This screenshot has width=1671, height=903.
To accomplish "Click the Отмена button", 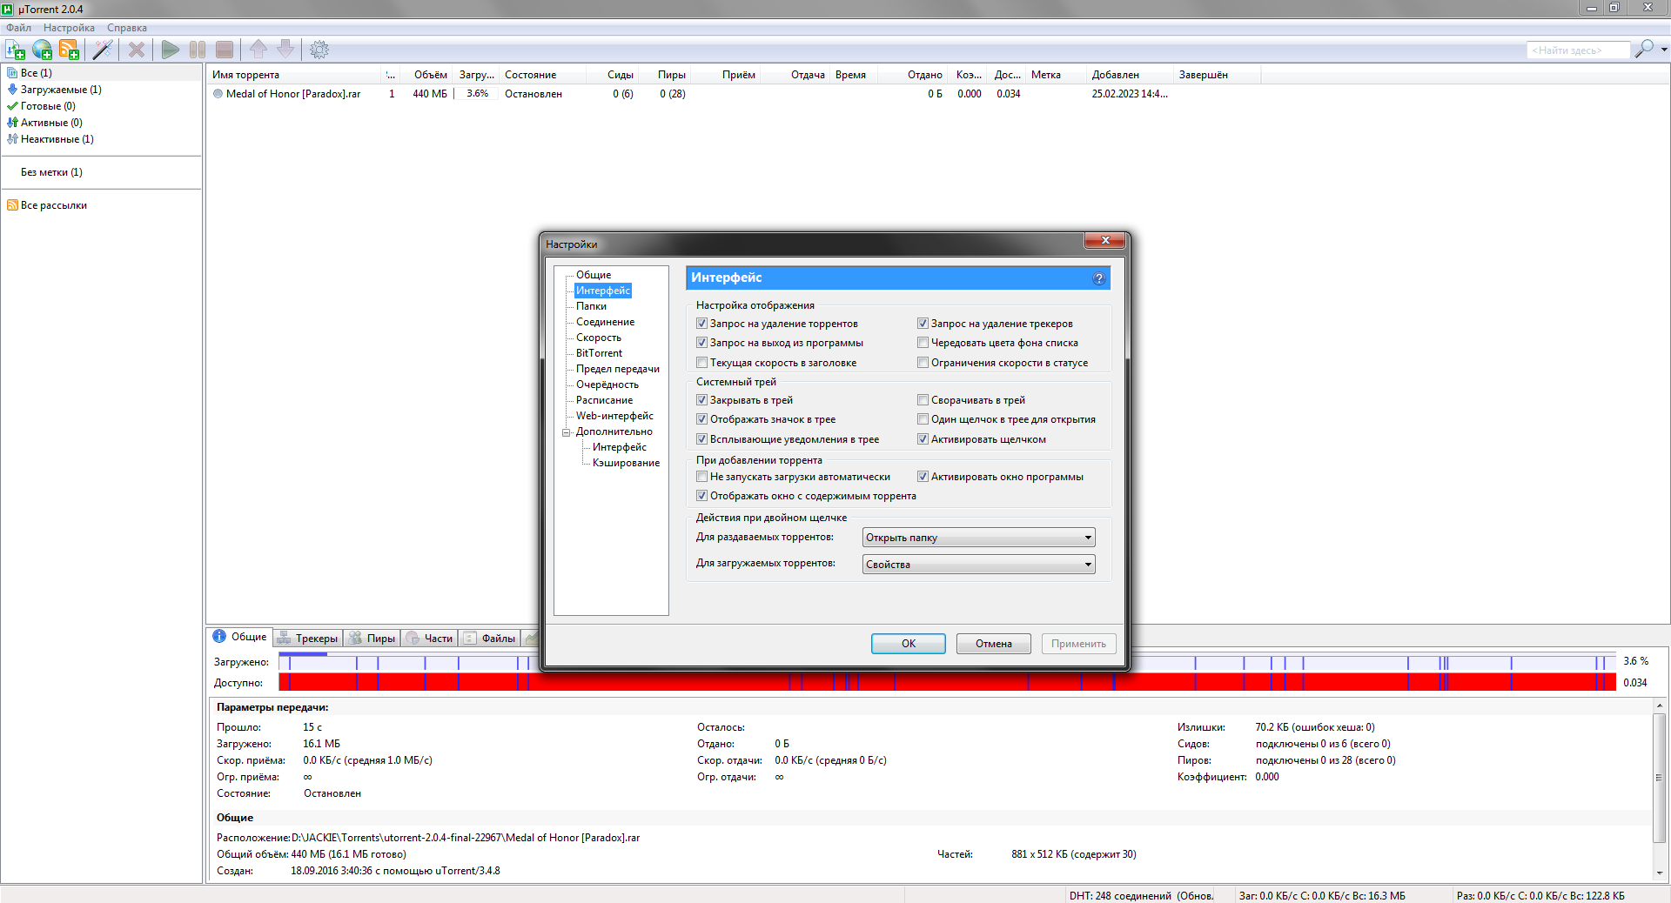I will [993, 644].
